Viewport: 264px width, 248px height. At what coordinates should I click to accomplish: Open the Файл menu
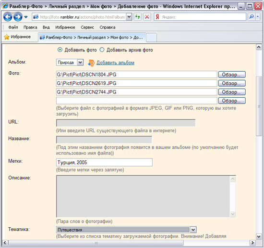pos(13,27)
